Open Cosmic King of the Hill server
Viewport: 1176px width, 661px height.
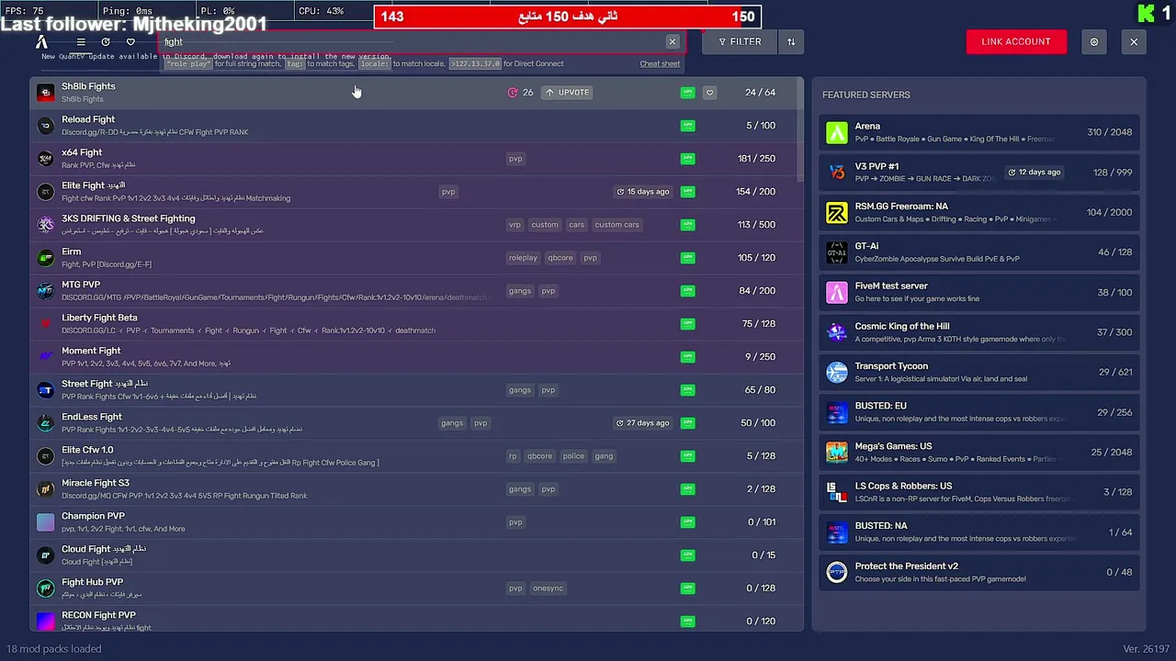pyautogui.click(x=979, y=332)
